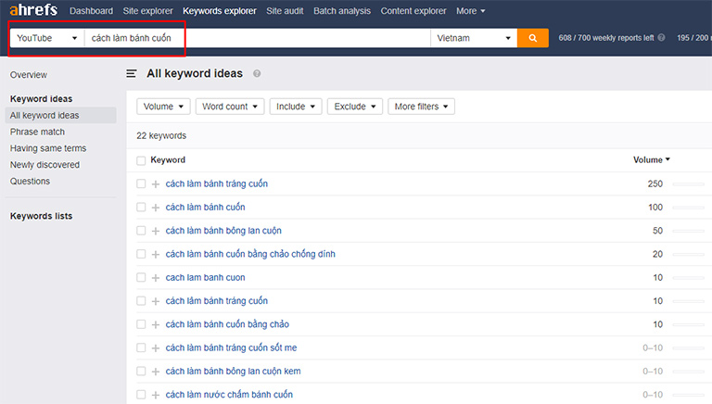Add 'cách làm bánh tráng cuốn' volume 250 via plus

click(x=156, y=184)
